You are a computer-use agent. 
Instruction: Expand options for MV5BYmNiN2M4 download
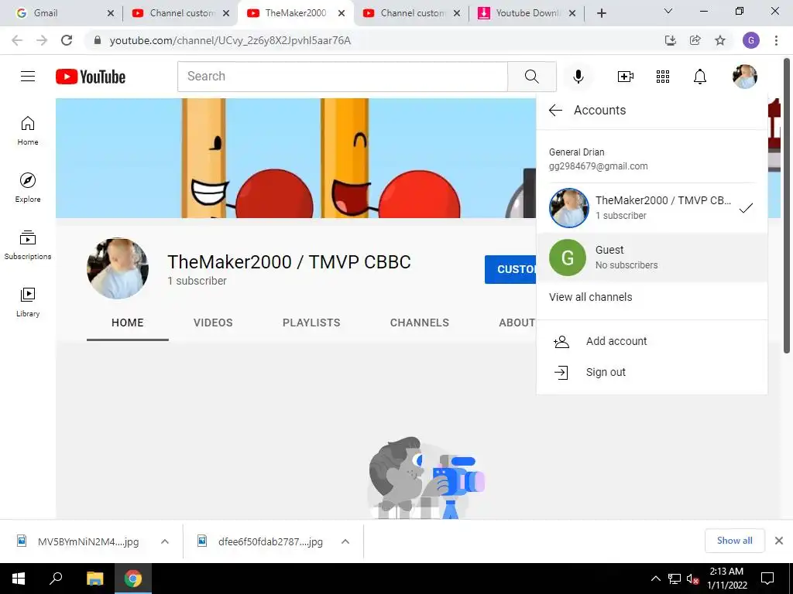point(165,541)
